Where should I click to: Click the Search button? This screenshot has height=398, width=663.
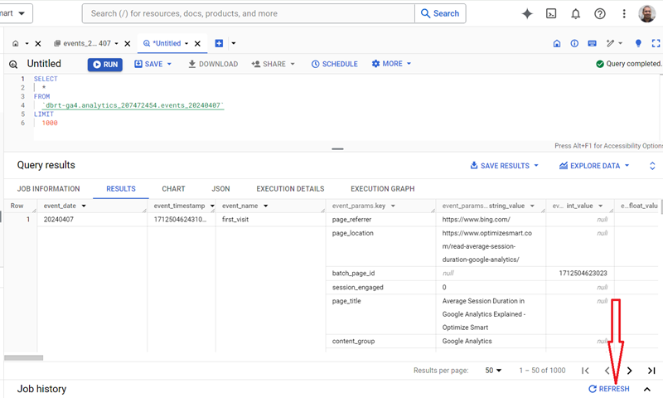click(x=440, y=13)
